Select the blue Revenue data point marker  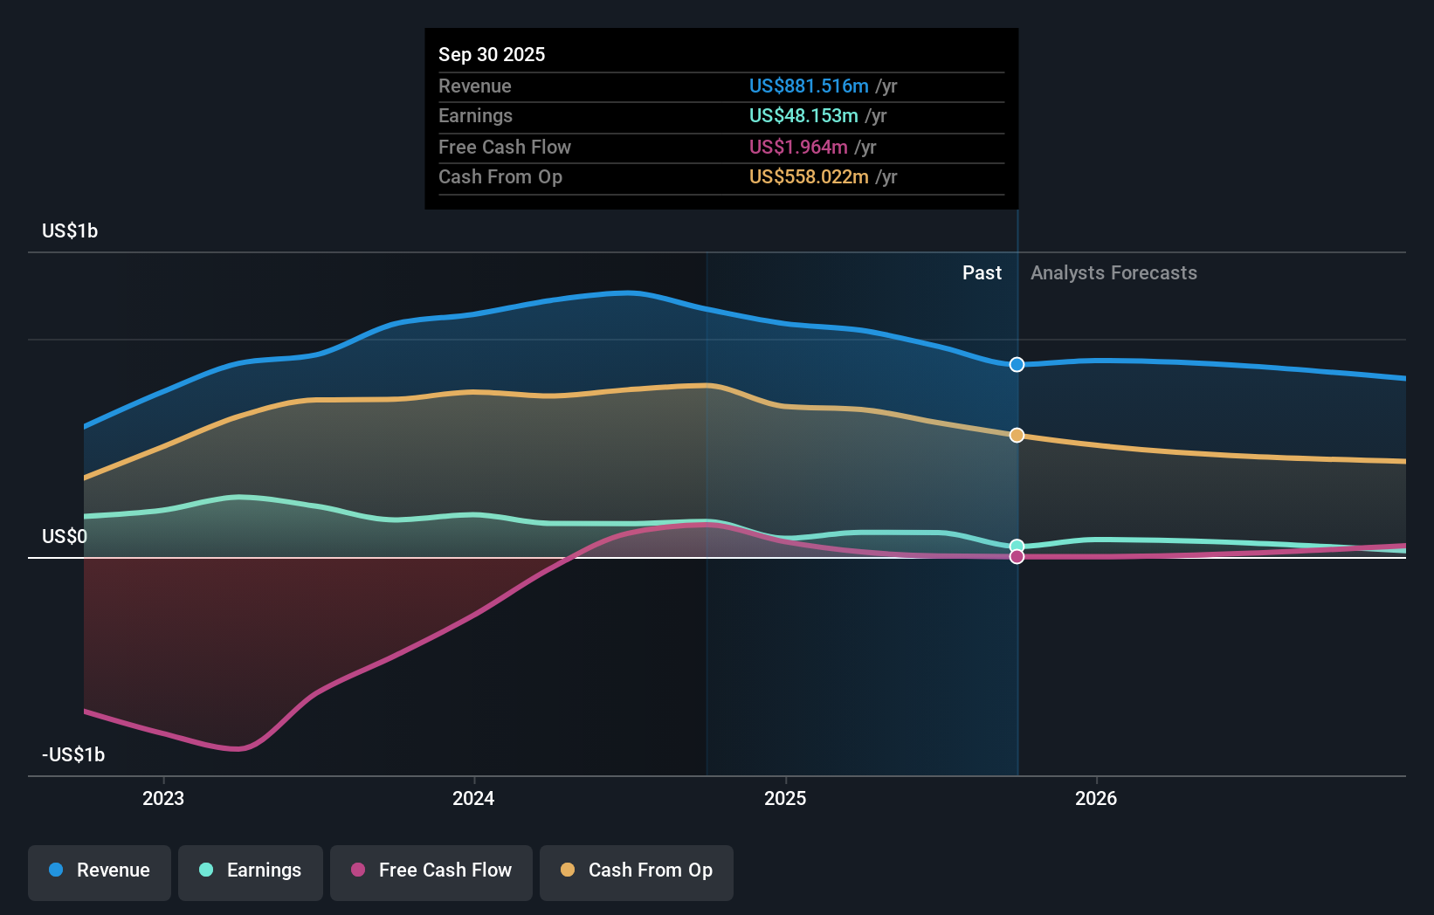[1016, 365]
